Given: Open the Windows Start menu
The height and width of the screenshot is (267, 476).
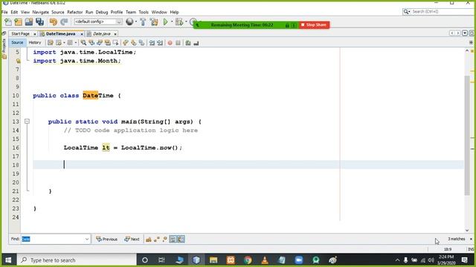Looking at the screenshot, I should point(8,260).
